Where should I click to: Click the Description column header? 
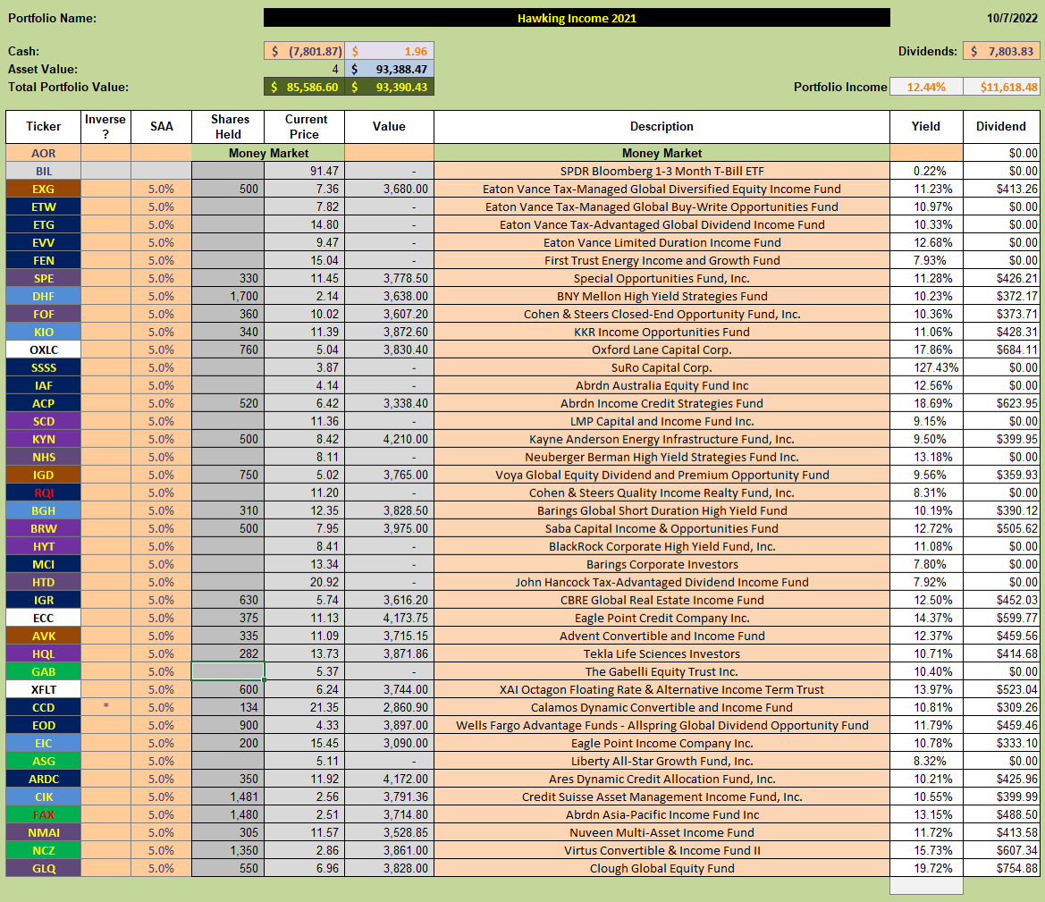tap(662, 127)
